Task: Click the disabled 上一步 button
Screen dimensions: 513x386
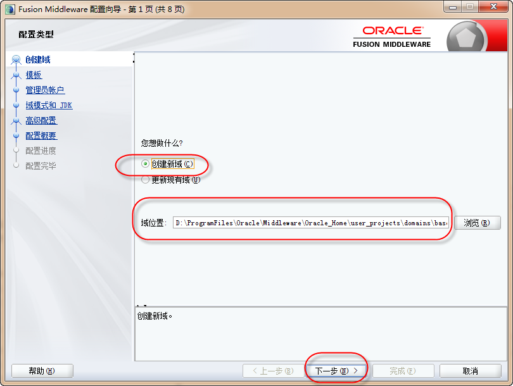Action: coord(273,371)
